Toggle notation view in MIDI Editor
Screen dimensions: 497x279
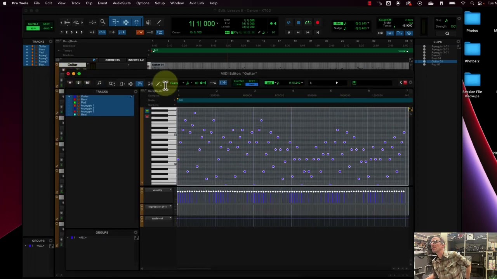click(99, 83)
